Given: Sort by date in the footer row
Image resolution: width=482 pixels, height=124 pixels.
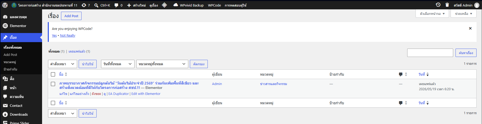Looking at the screenshot, I should pos(424,103).
